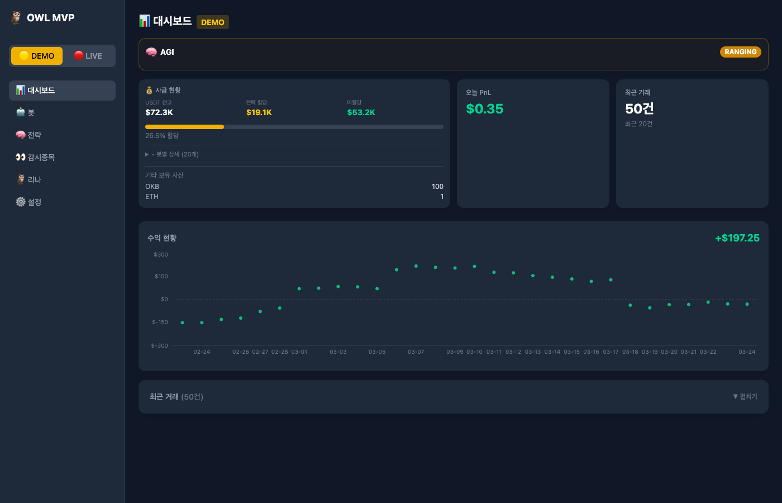Screen dimensions: 782x503
Task: Select the bar-chart icon beside 대시보드 in sidebar
Action: point(21,90)
